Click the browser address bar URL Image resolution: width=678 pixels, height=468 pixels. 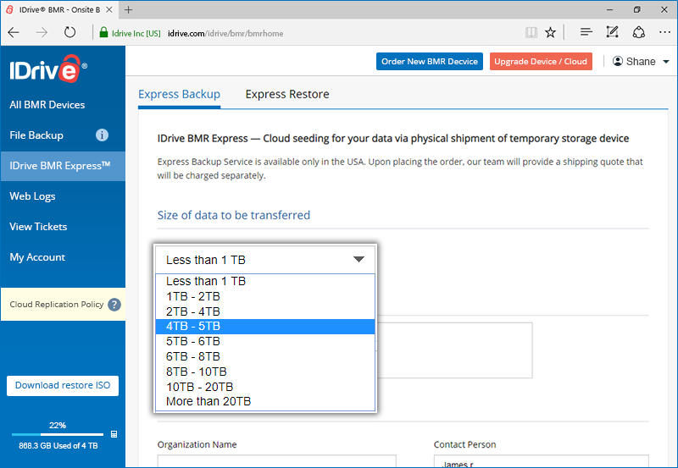point(225,33)
